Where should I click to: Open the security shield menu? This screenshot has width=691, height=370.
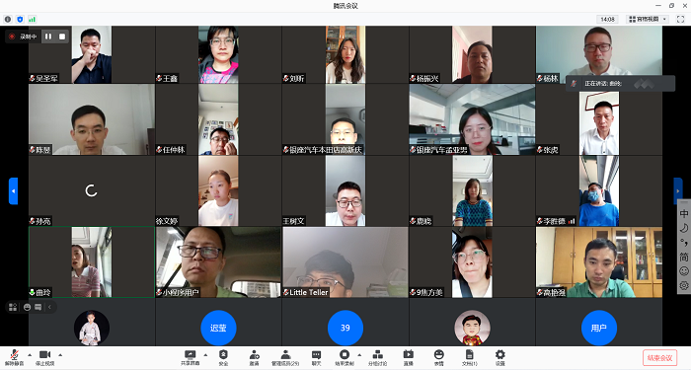point(223,357)
